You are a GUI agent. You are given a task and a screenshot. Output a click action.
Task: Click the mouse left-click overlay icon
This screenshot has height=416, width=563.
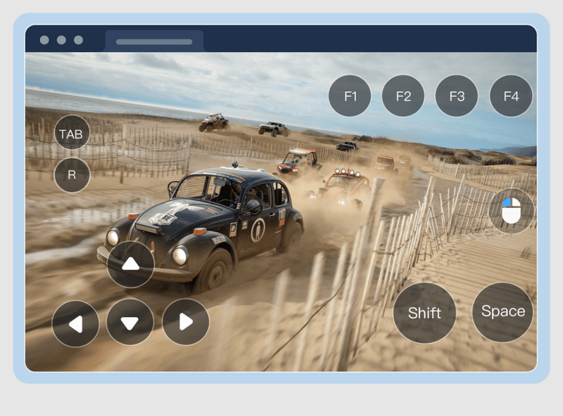512,210
